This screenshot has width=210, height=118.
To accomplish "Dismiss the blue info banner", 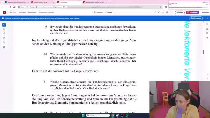I will (x=207, y=18).
